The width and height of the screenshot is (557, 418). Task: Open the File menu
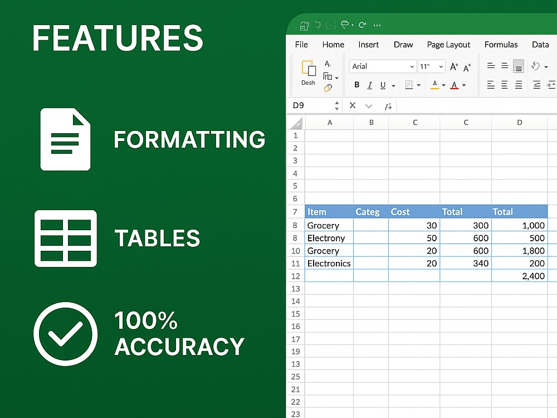point(301,45)
